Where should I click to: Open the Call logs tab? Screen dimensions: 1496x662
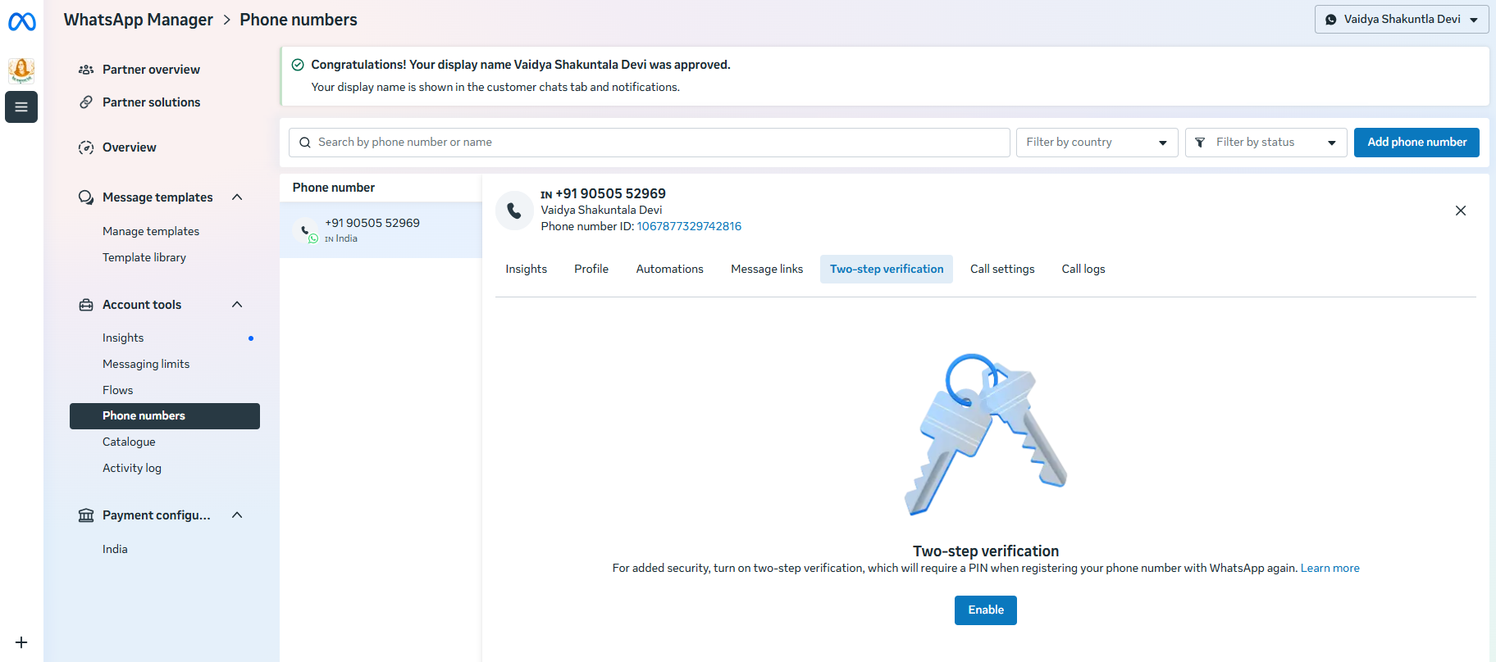click(x=1083, y=270)
